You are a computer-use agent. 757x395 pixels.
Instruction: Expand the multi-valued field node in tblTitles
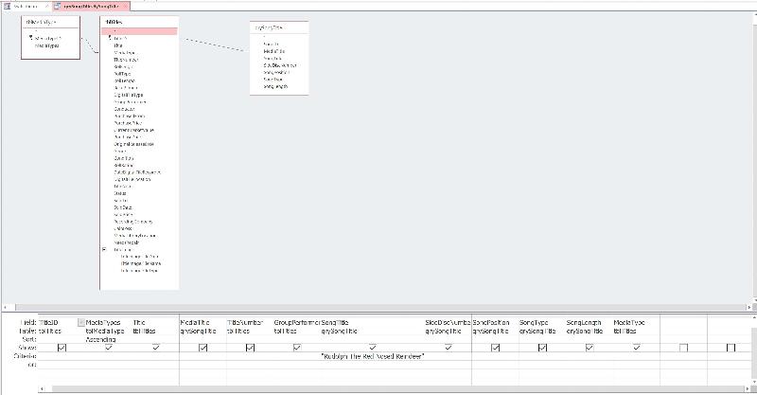(104, 250)
